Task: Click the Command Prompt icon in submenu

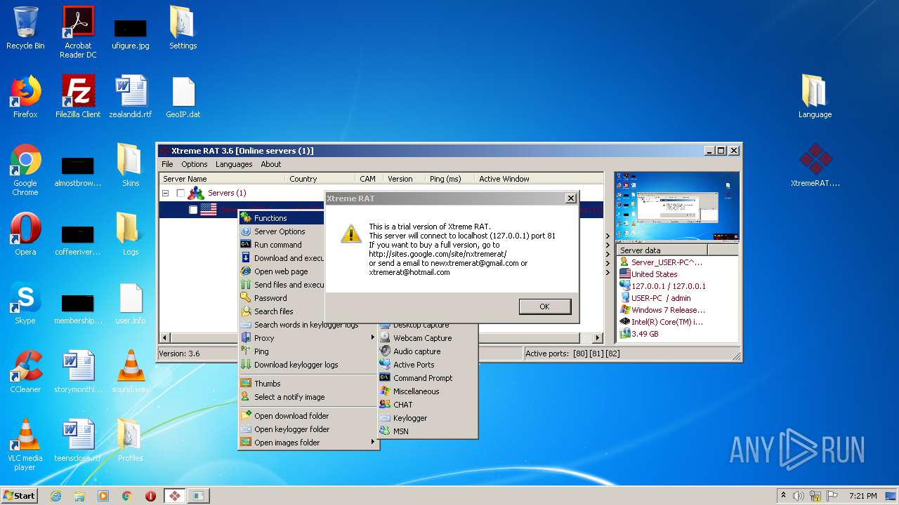Action: [x=385, y=378]
